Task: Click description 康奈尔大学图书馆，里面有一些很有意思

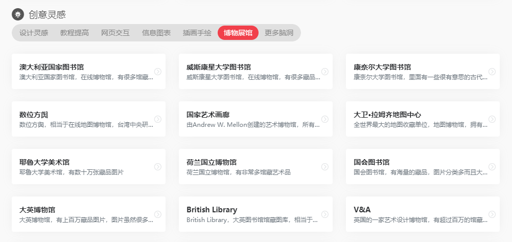Action: point(421,77)
